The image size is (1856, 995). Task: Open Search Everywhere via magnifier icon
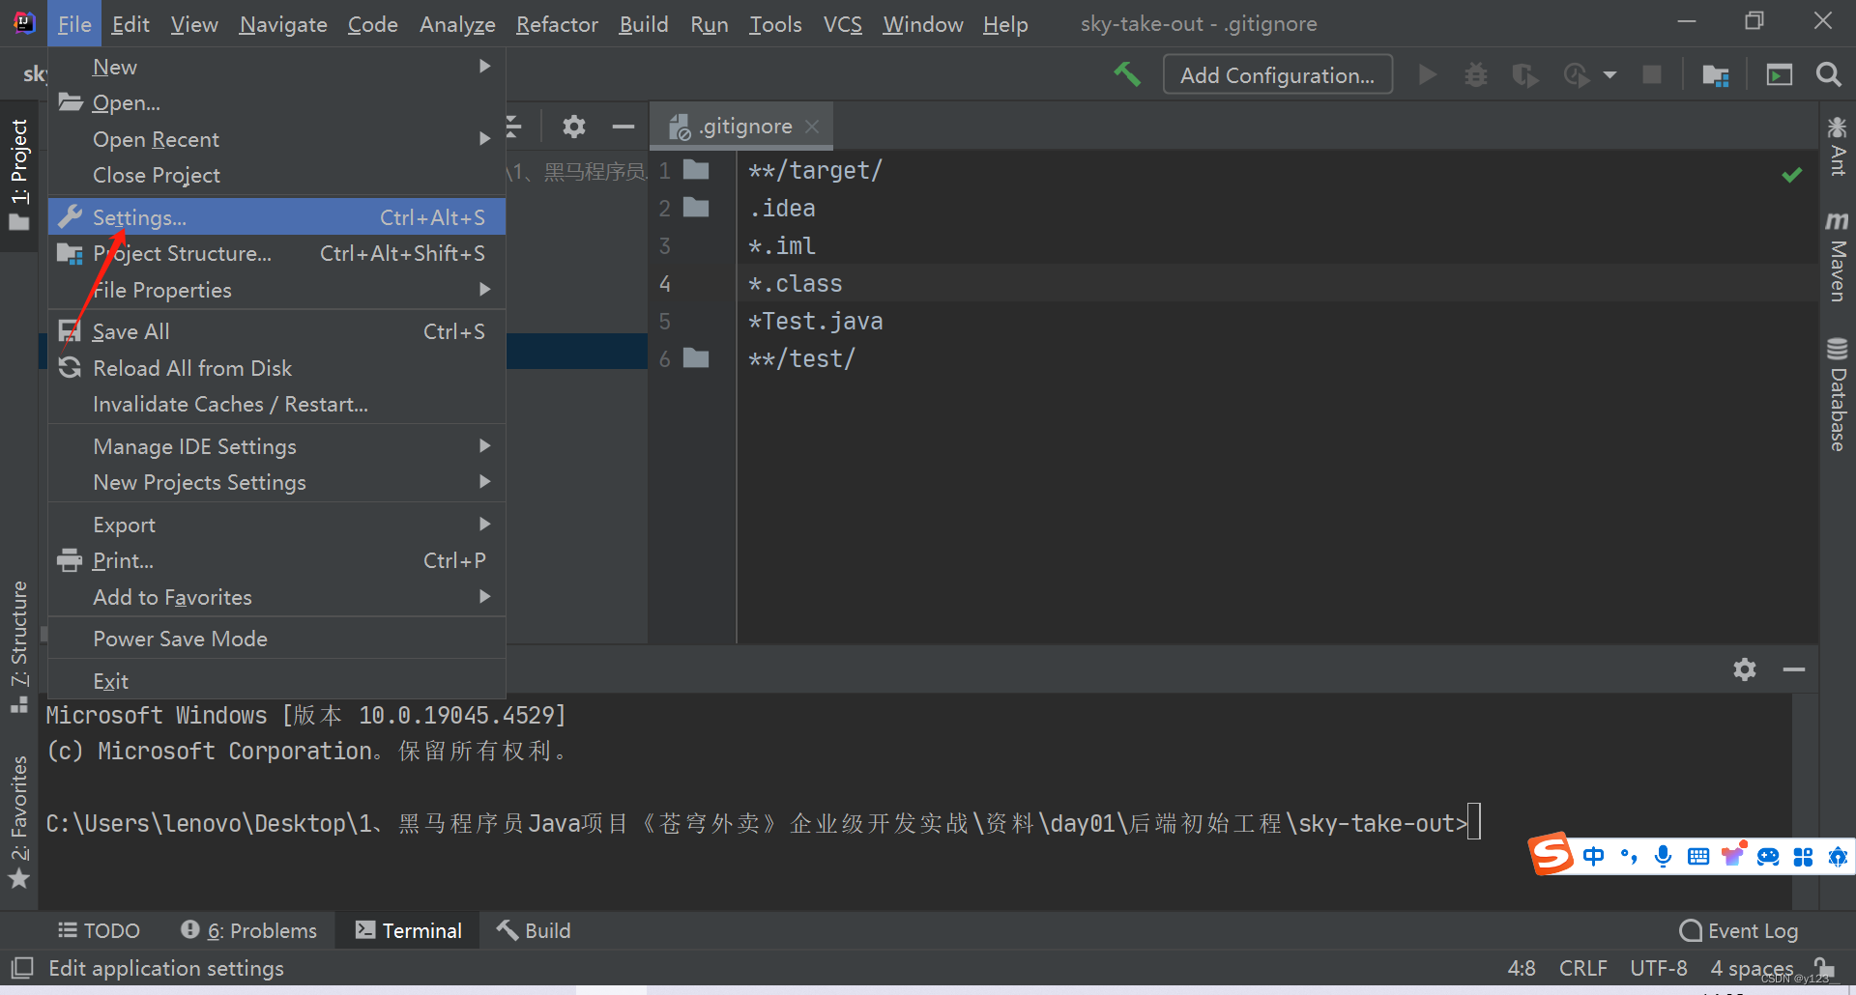click(1829, 74)
